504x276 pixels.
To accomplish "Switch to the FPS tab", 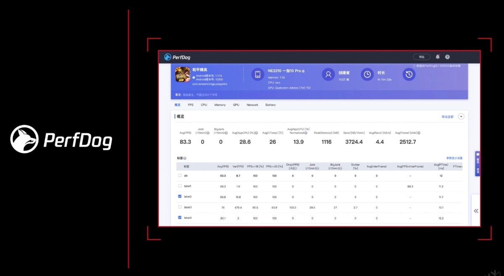I will coord(191,105).
